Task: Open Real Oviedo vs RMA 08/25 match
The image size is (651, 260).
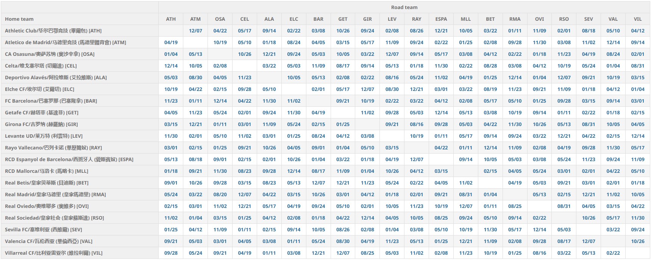Action: tap(515, 206)
